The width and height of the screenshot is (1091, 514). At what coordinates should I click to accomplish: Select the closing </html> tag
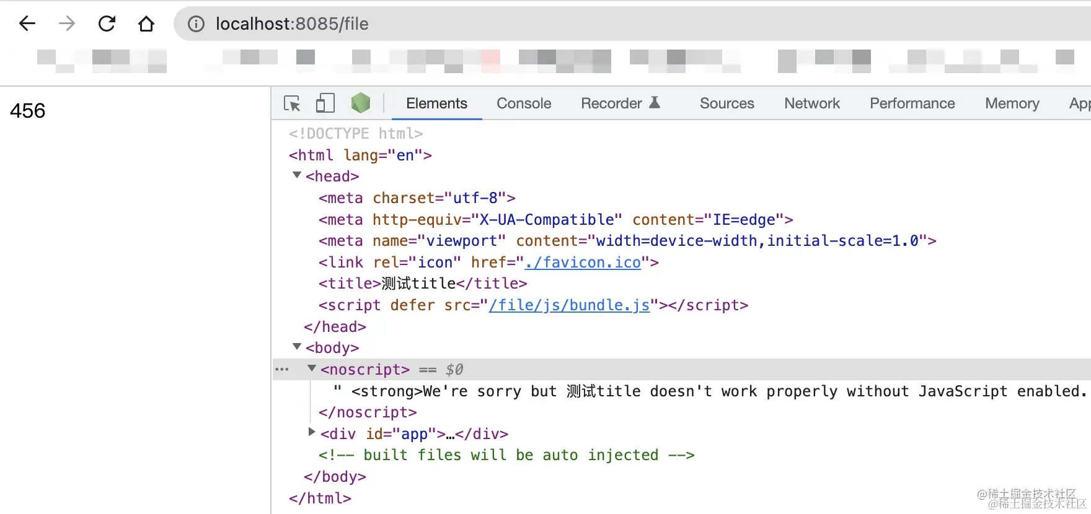(x=320, y=499)
